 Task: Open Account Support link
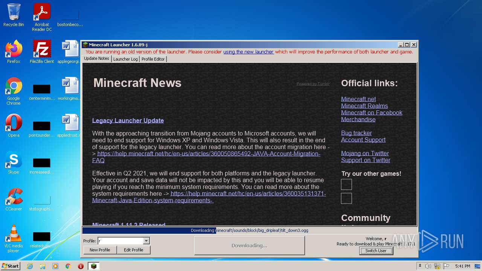tap(363, 140)
